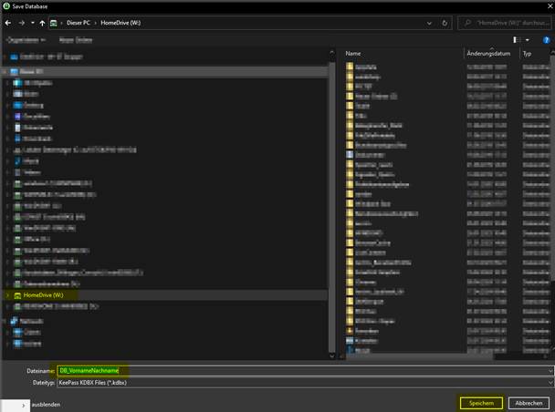
Task: Select 'HomeDrive (W:)' in the breadcrumb path
Action: [120, 23]
